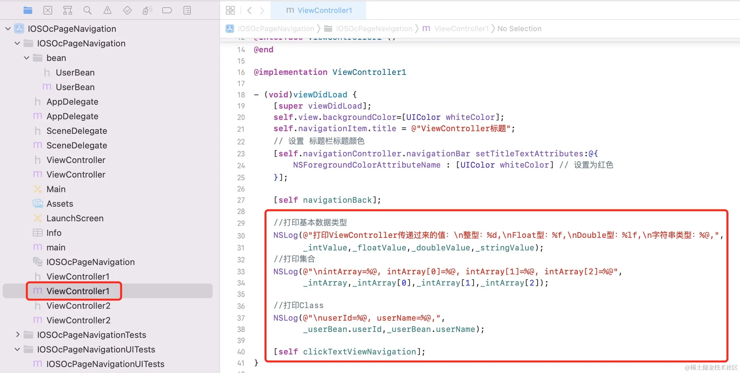
Task: Collapse the root IOSOcPageNavigation project
Action: tap(8, 29)
